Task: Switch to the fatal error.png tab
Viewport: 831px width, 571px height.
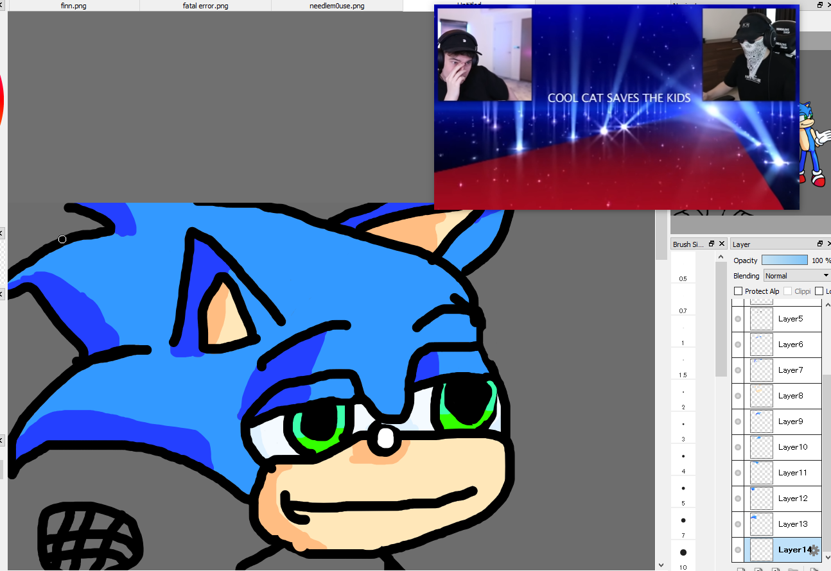Action: (x=206, y=6)
